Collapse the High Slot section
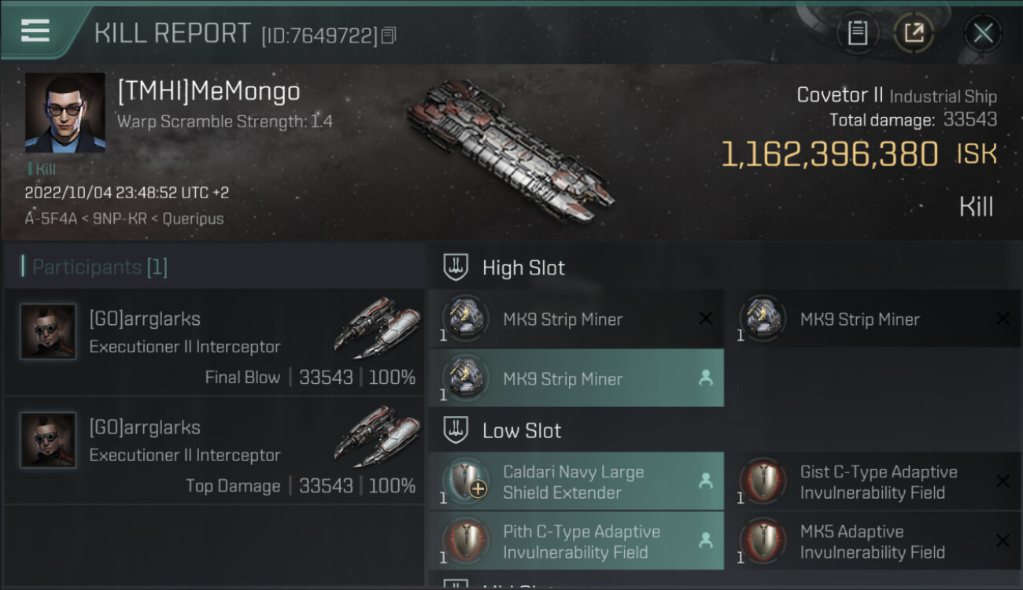The image size is (1023, 590). (x=456, y=267)
